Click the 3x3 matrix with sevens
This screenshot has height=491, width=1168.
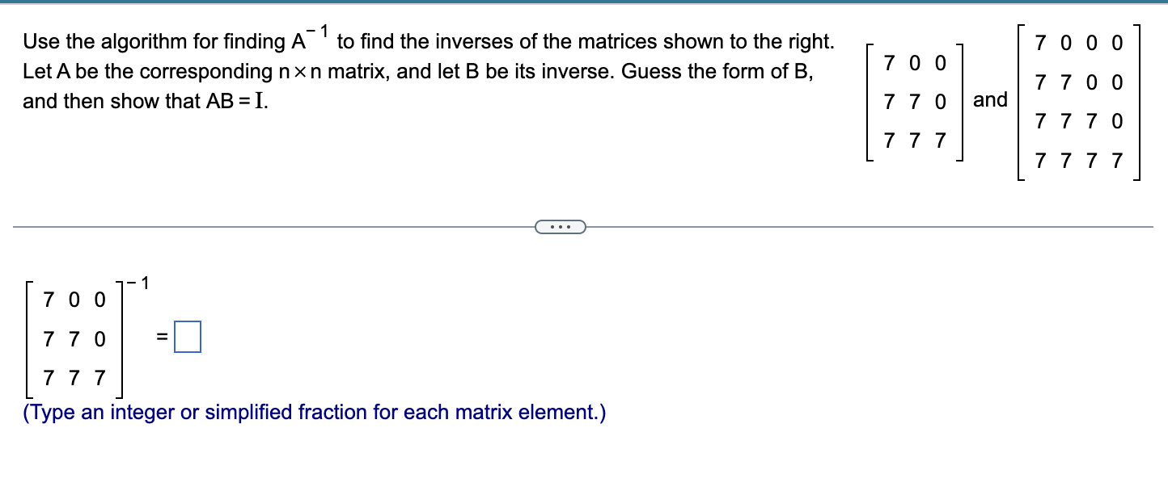click(914, 101)
